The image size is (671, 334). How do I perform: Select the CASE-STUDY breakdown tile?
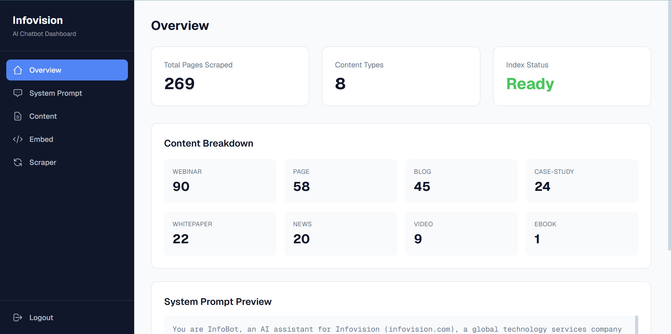pyautogui.click(x=582, y=181)
